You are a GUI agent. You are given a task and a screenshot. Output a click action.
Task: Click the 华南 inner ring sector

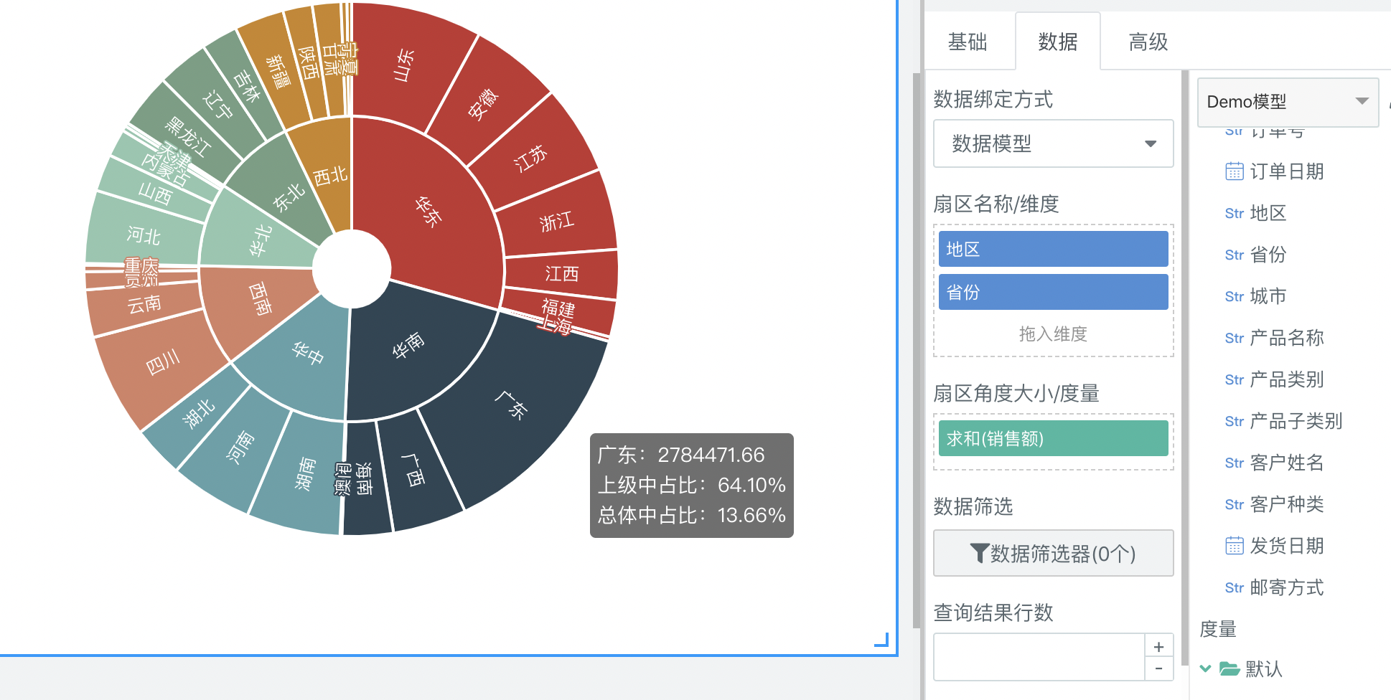(408, 346)
